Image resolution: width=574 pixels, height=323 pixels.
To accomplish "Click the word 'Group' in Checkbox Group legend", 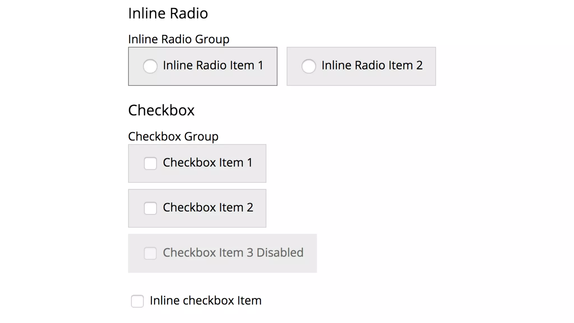I will (201, 137).
